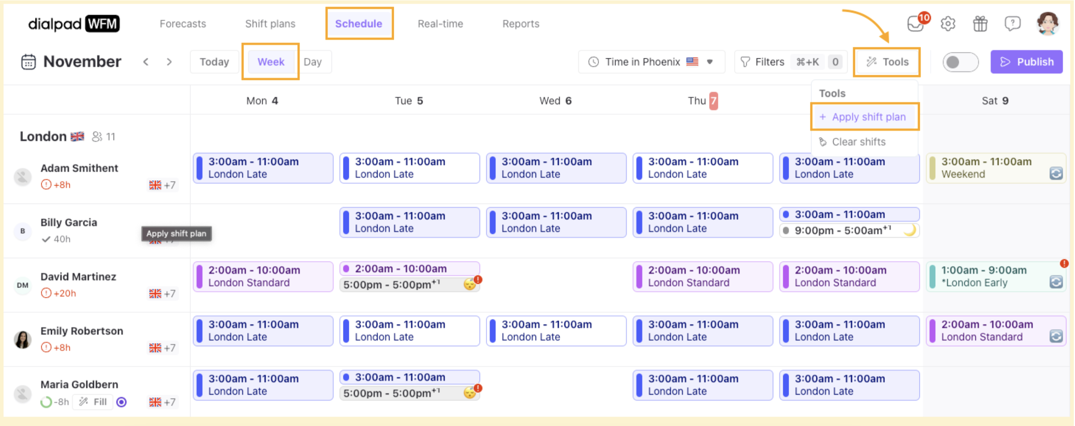Open the notifications inbox icon showing 10 unread
This screenshot has width=1075, height=426.
coord(915,24)
